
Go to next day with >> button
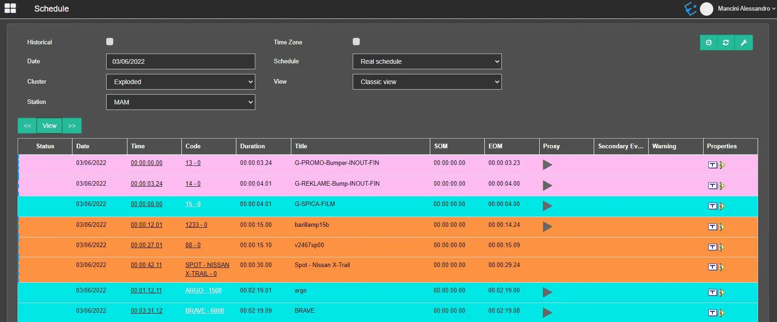(72, 126)
